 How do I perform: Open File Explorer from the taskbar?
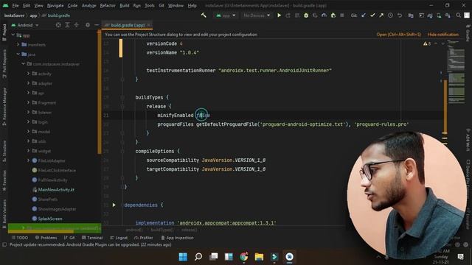click(259, 257)
